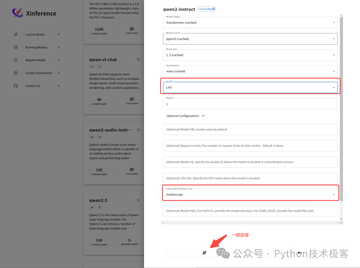Click the chat model icon on the Phi-3 card
Screen dimensions: 360x268
tap(132, 29)
